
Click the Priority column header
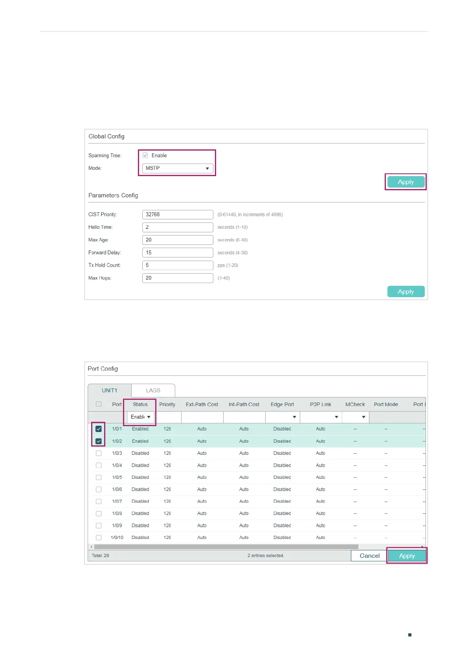click(x=167, y=404)
